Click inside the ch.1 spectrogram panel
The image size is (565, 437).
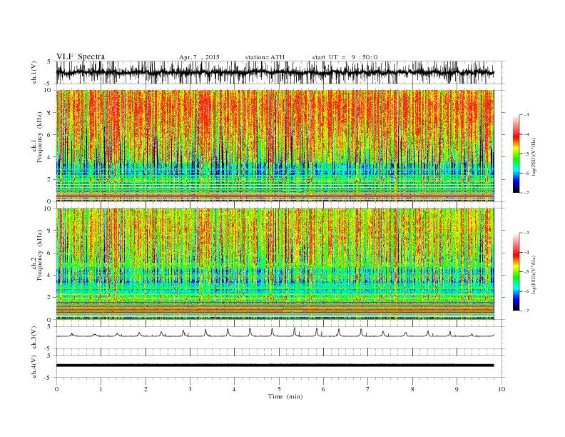275,146
